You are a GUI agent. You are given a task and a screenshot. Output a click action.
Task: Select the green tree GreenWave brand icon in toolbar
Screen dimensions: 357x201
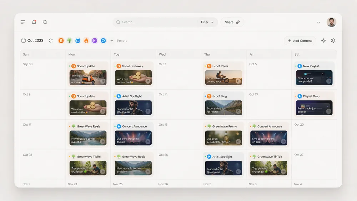point(70,40)
